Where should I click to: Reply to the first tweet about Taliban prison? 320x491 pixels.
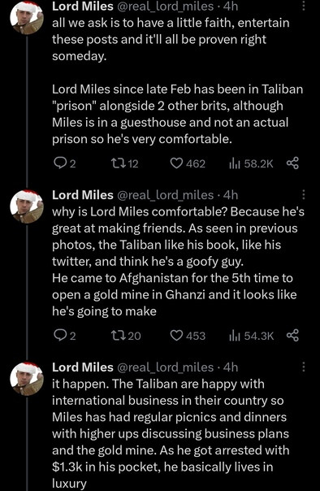[64, 163]
